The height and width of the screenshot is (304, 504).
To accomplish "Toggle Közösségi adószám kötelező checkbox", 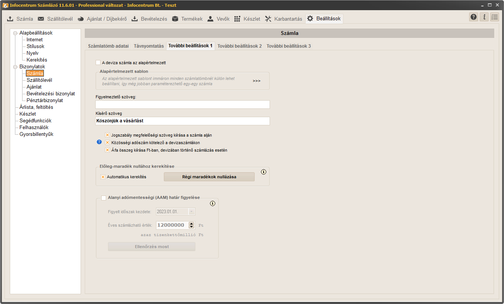I will pos(107,143).
